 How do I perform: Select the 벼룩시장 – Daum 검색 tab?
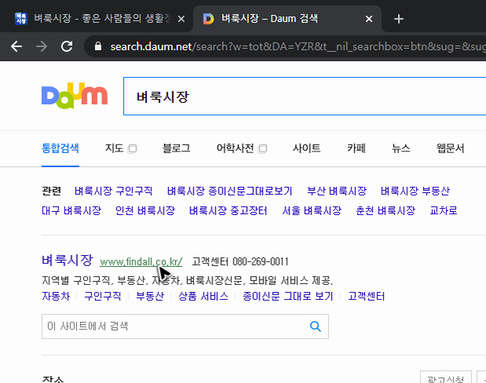287,19
